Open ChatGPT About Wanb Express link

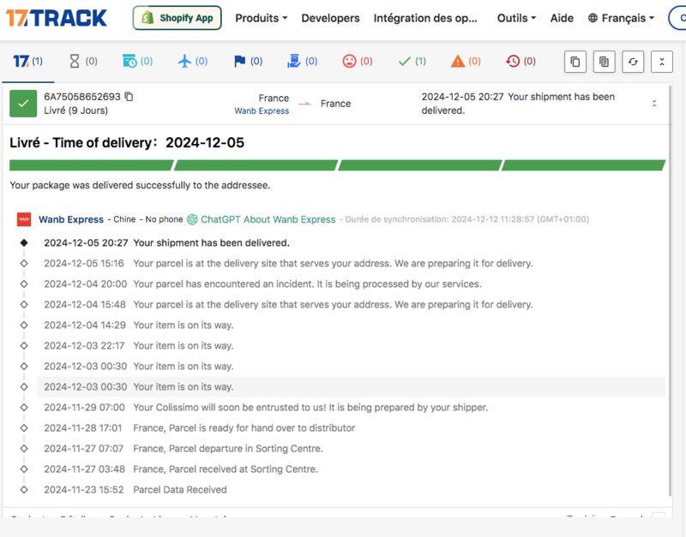262,219
